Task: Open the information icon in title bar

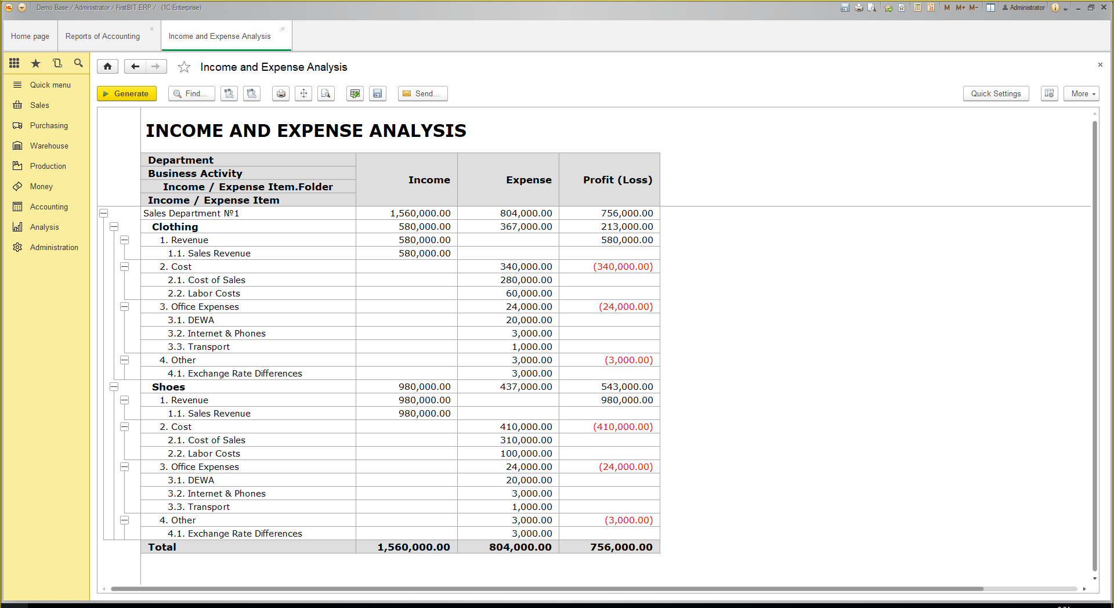Action: point(1055,8)
